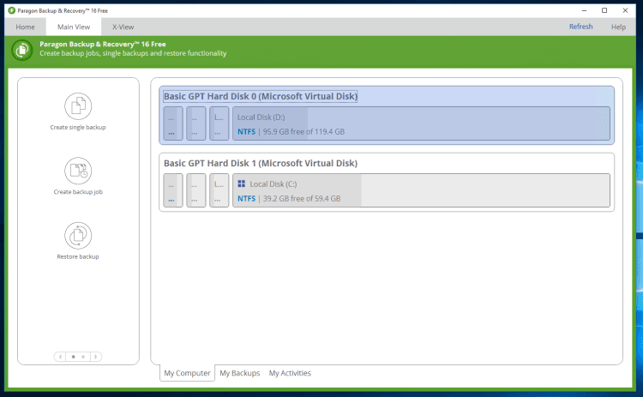Switch to the Main View tab

click(x=74, y=27)
